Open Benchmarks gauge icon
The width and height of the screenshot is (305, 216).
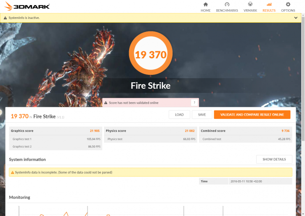(x=227, y=4)
